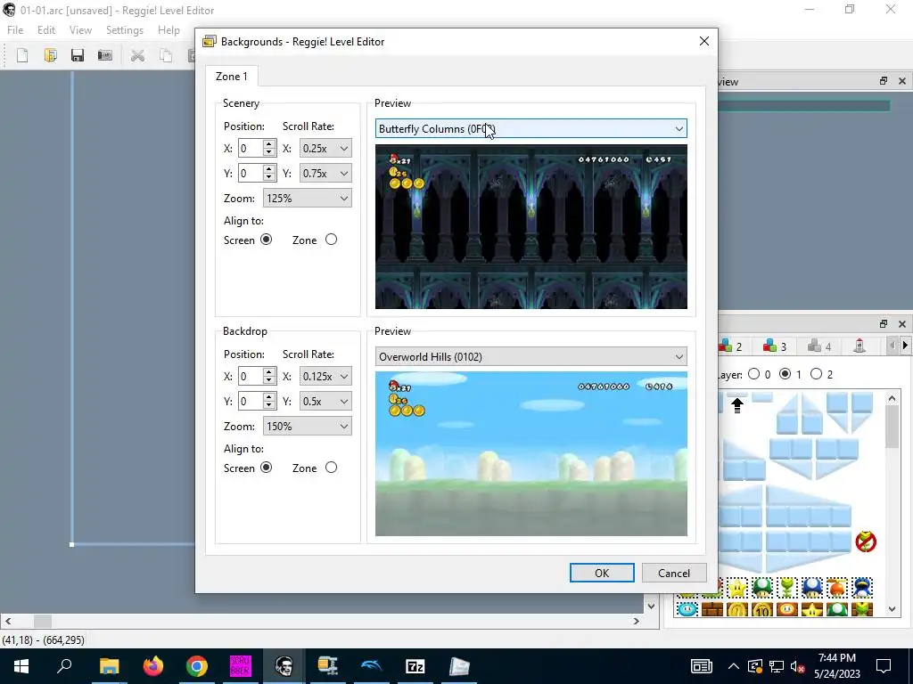Select Layer 1 radio button
Viewport: 913px width, 684px height.
coord(785,374)
